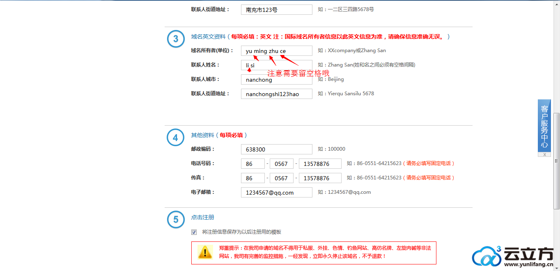
Task: Click the 电子邮箱 email input field
Action: [276, 193]
